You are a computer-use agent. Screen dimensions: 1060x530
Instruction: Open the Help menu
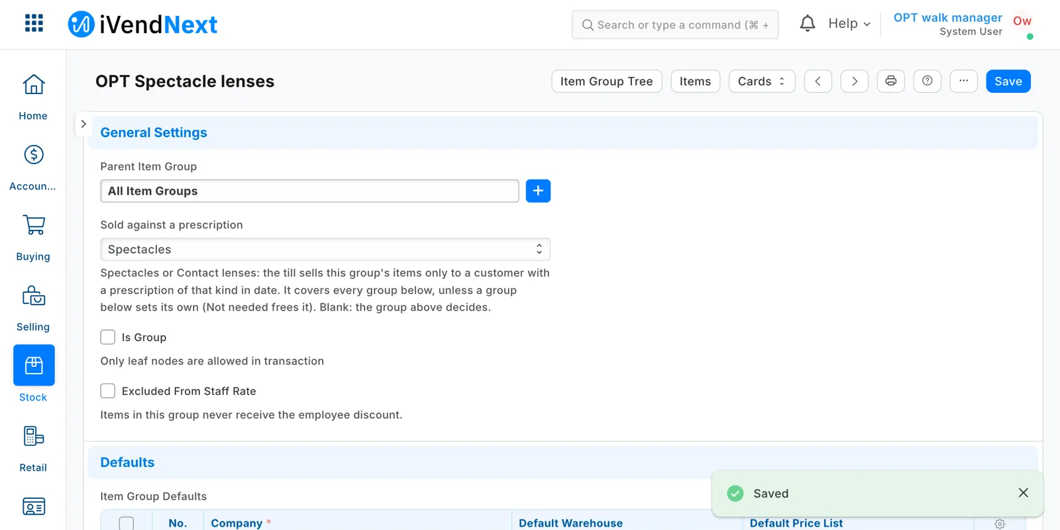click(849, 24)
